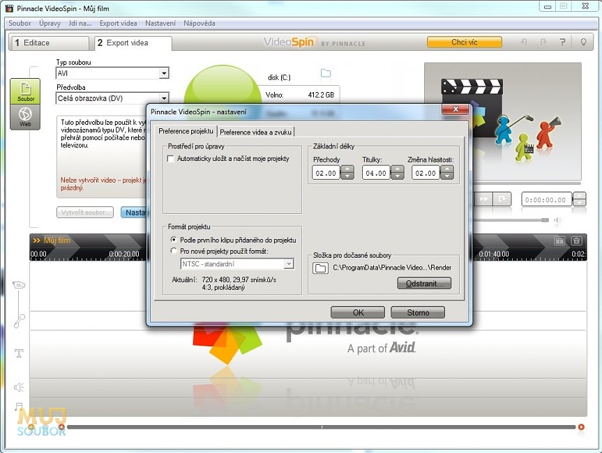This screenshot has height=453, width=602.
Task: Click the Vytvořit soubor... button
Action: (x=85, y=212)
